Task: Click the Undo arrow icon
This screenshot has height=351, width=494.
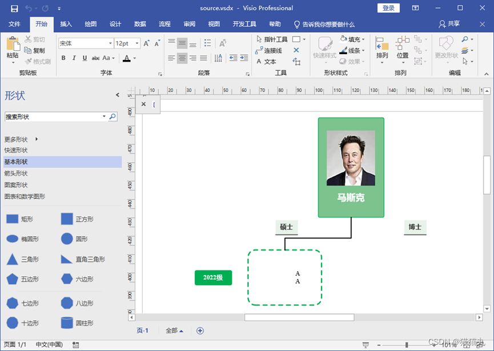Action: [x=29, y=9]
